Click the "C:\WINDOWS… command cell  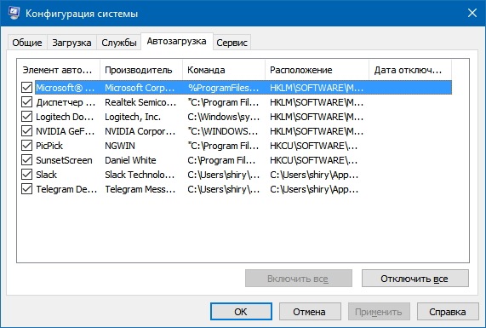pyautogui.click(x=223, y=131)
